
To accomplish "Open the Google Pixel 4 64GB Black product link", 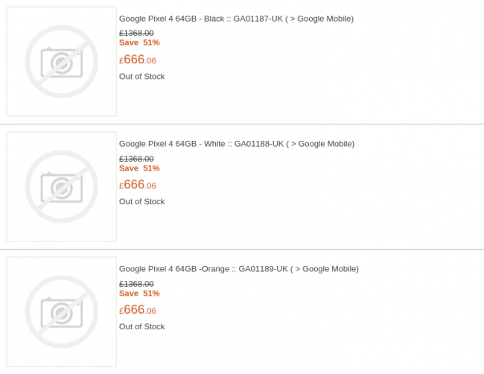I will coord(236,19).
